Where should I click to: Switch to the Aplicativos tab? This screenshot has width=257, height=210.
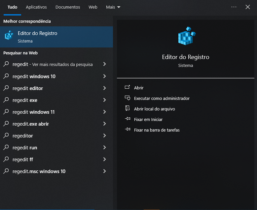[x=36, y=7]
